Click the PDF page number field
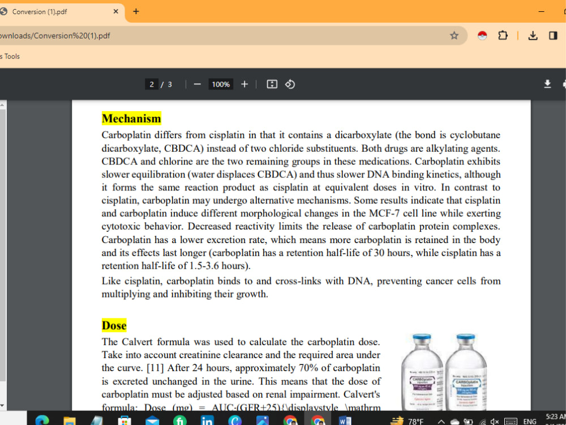 (x=152, y=84)
